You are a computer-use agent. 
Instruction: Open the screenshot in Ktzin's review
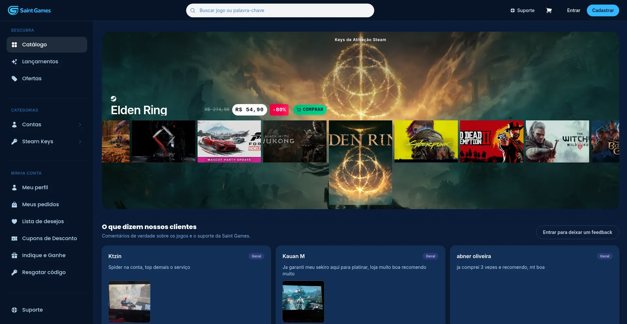point(129,302)
